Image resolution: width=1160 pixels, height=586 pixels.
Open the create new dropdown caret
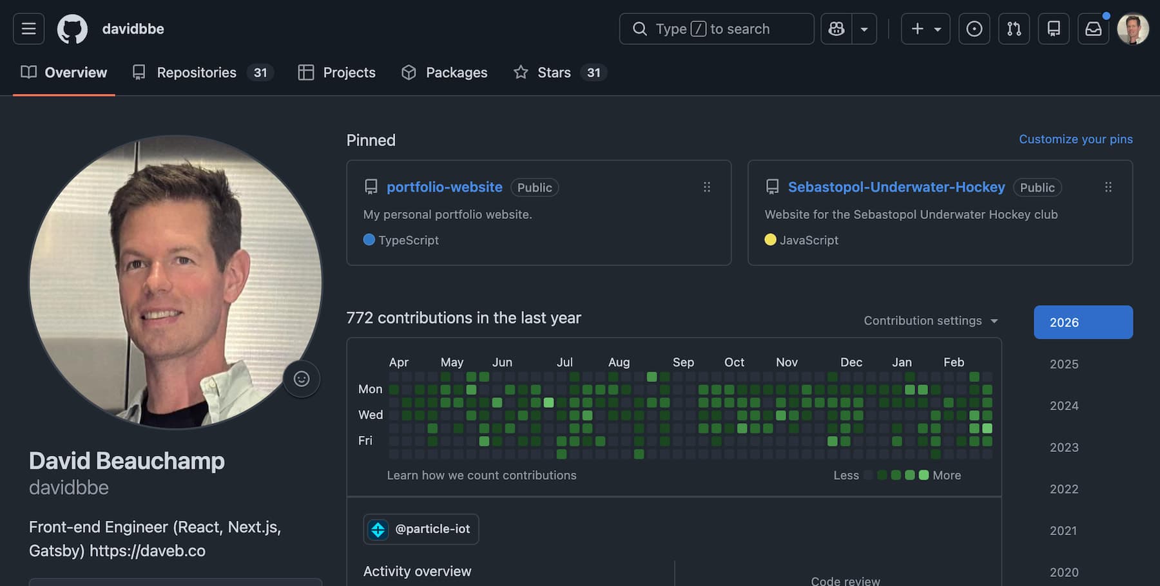click(938, 28)
